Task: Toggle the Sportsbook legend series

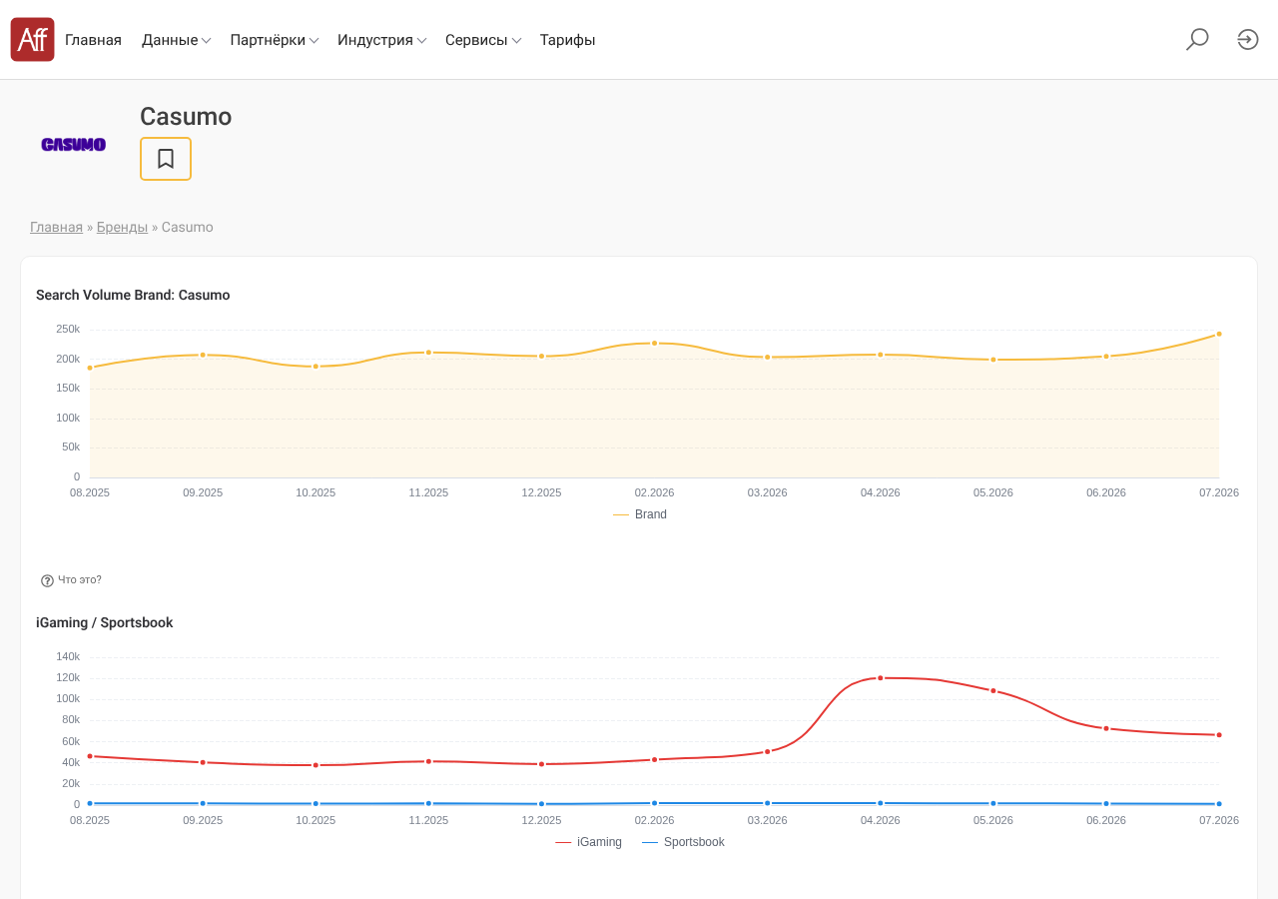Action: click(683, 842)
